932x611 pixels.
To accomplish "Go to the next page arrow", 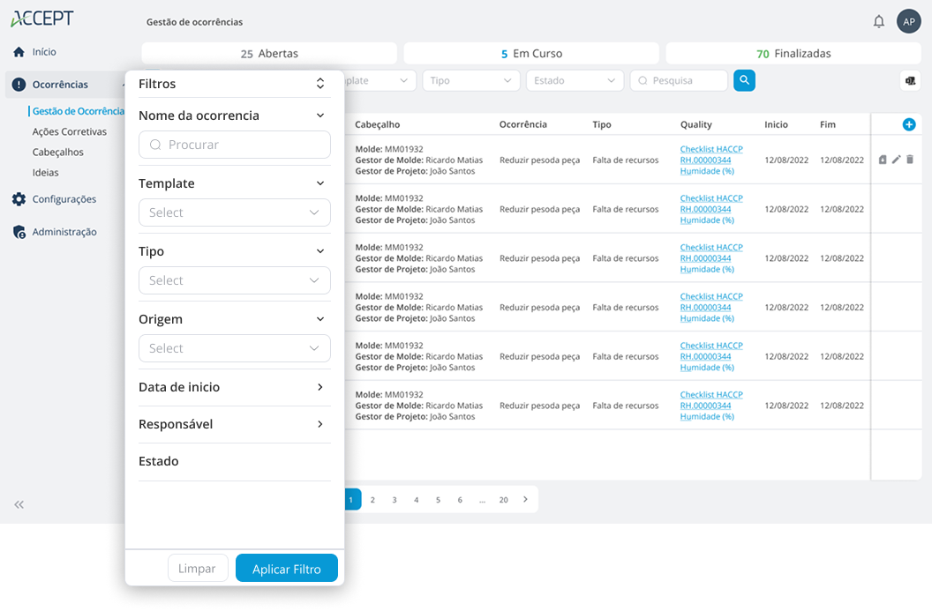I will (x=525, y=499).
